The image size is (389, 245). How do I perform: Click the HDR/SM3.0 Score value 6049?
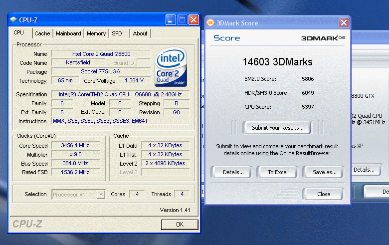[x=308, y=93]
